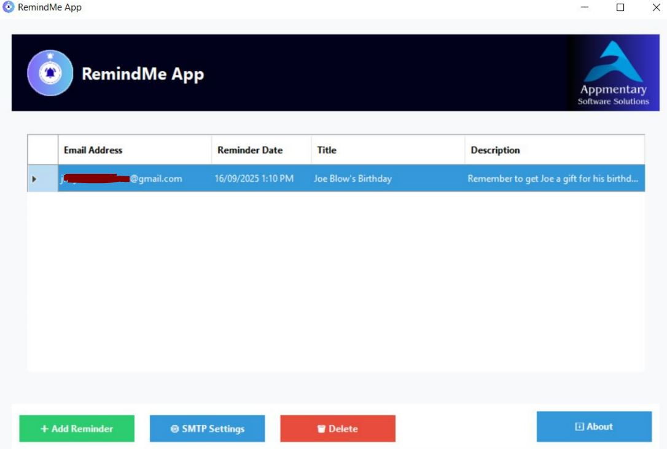
Task: Minimize the RemindMe App window
Action: coord(585,7)
